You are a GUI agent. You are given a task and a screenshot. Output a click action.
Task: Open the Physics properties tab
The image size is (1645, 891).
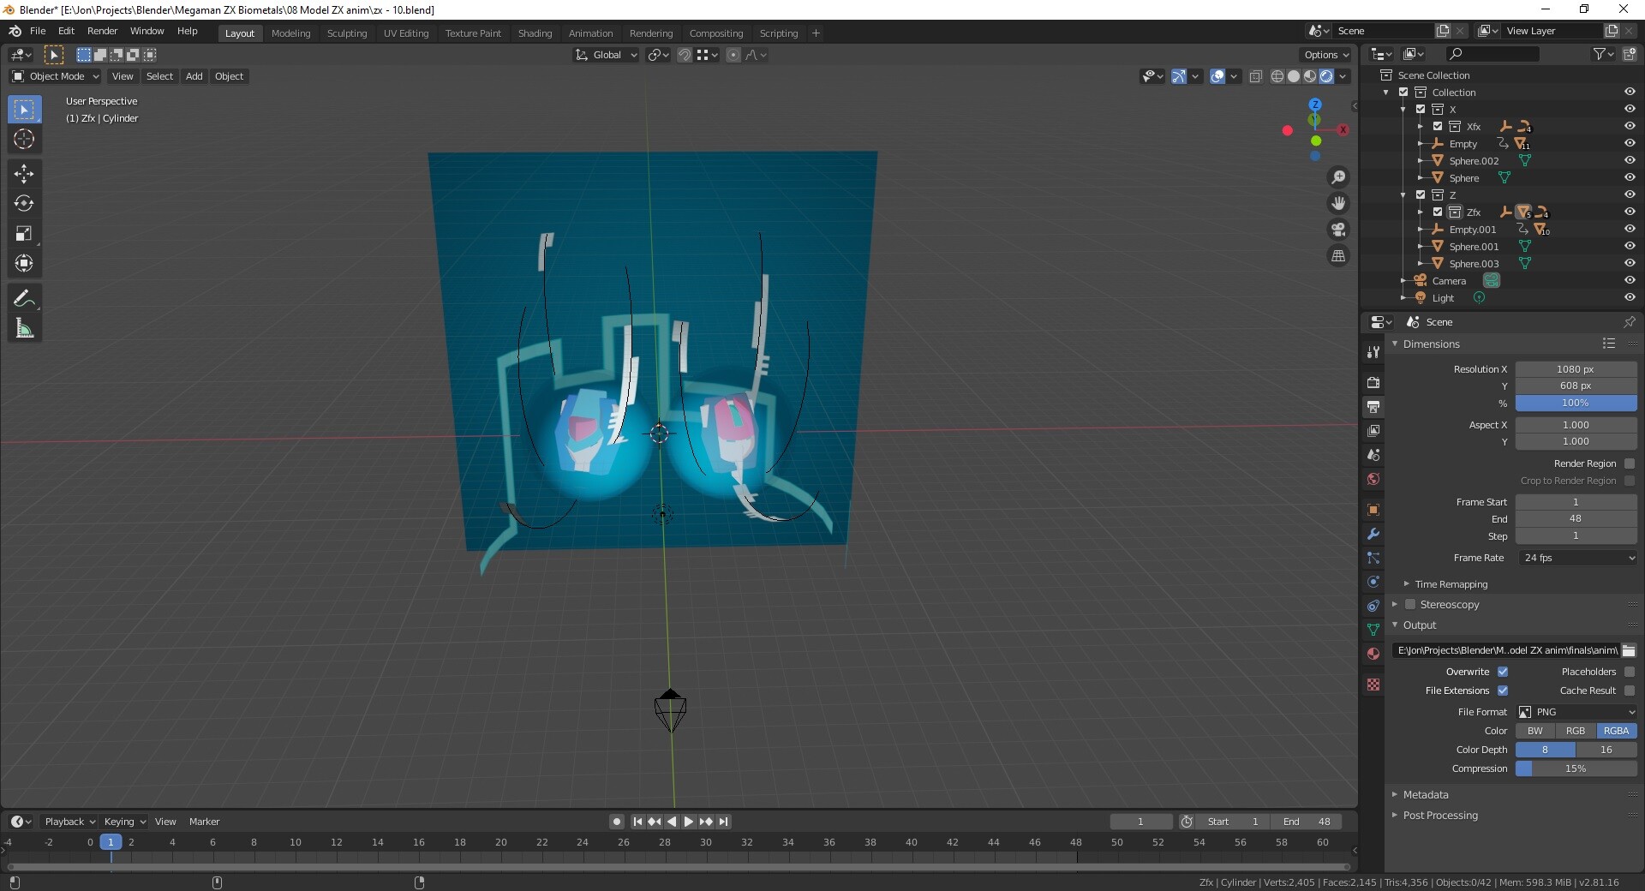1373,582
